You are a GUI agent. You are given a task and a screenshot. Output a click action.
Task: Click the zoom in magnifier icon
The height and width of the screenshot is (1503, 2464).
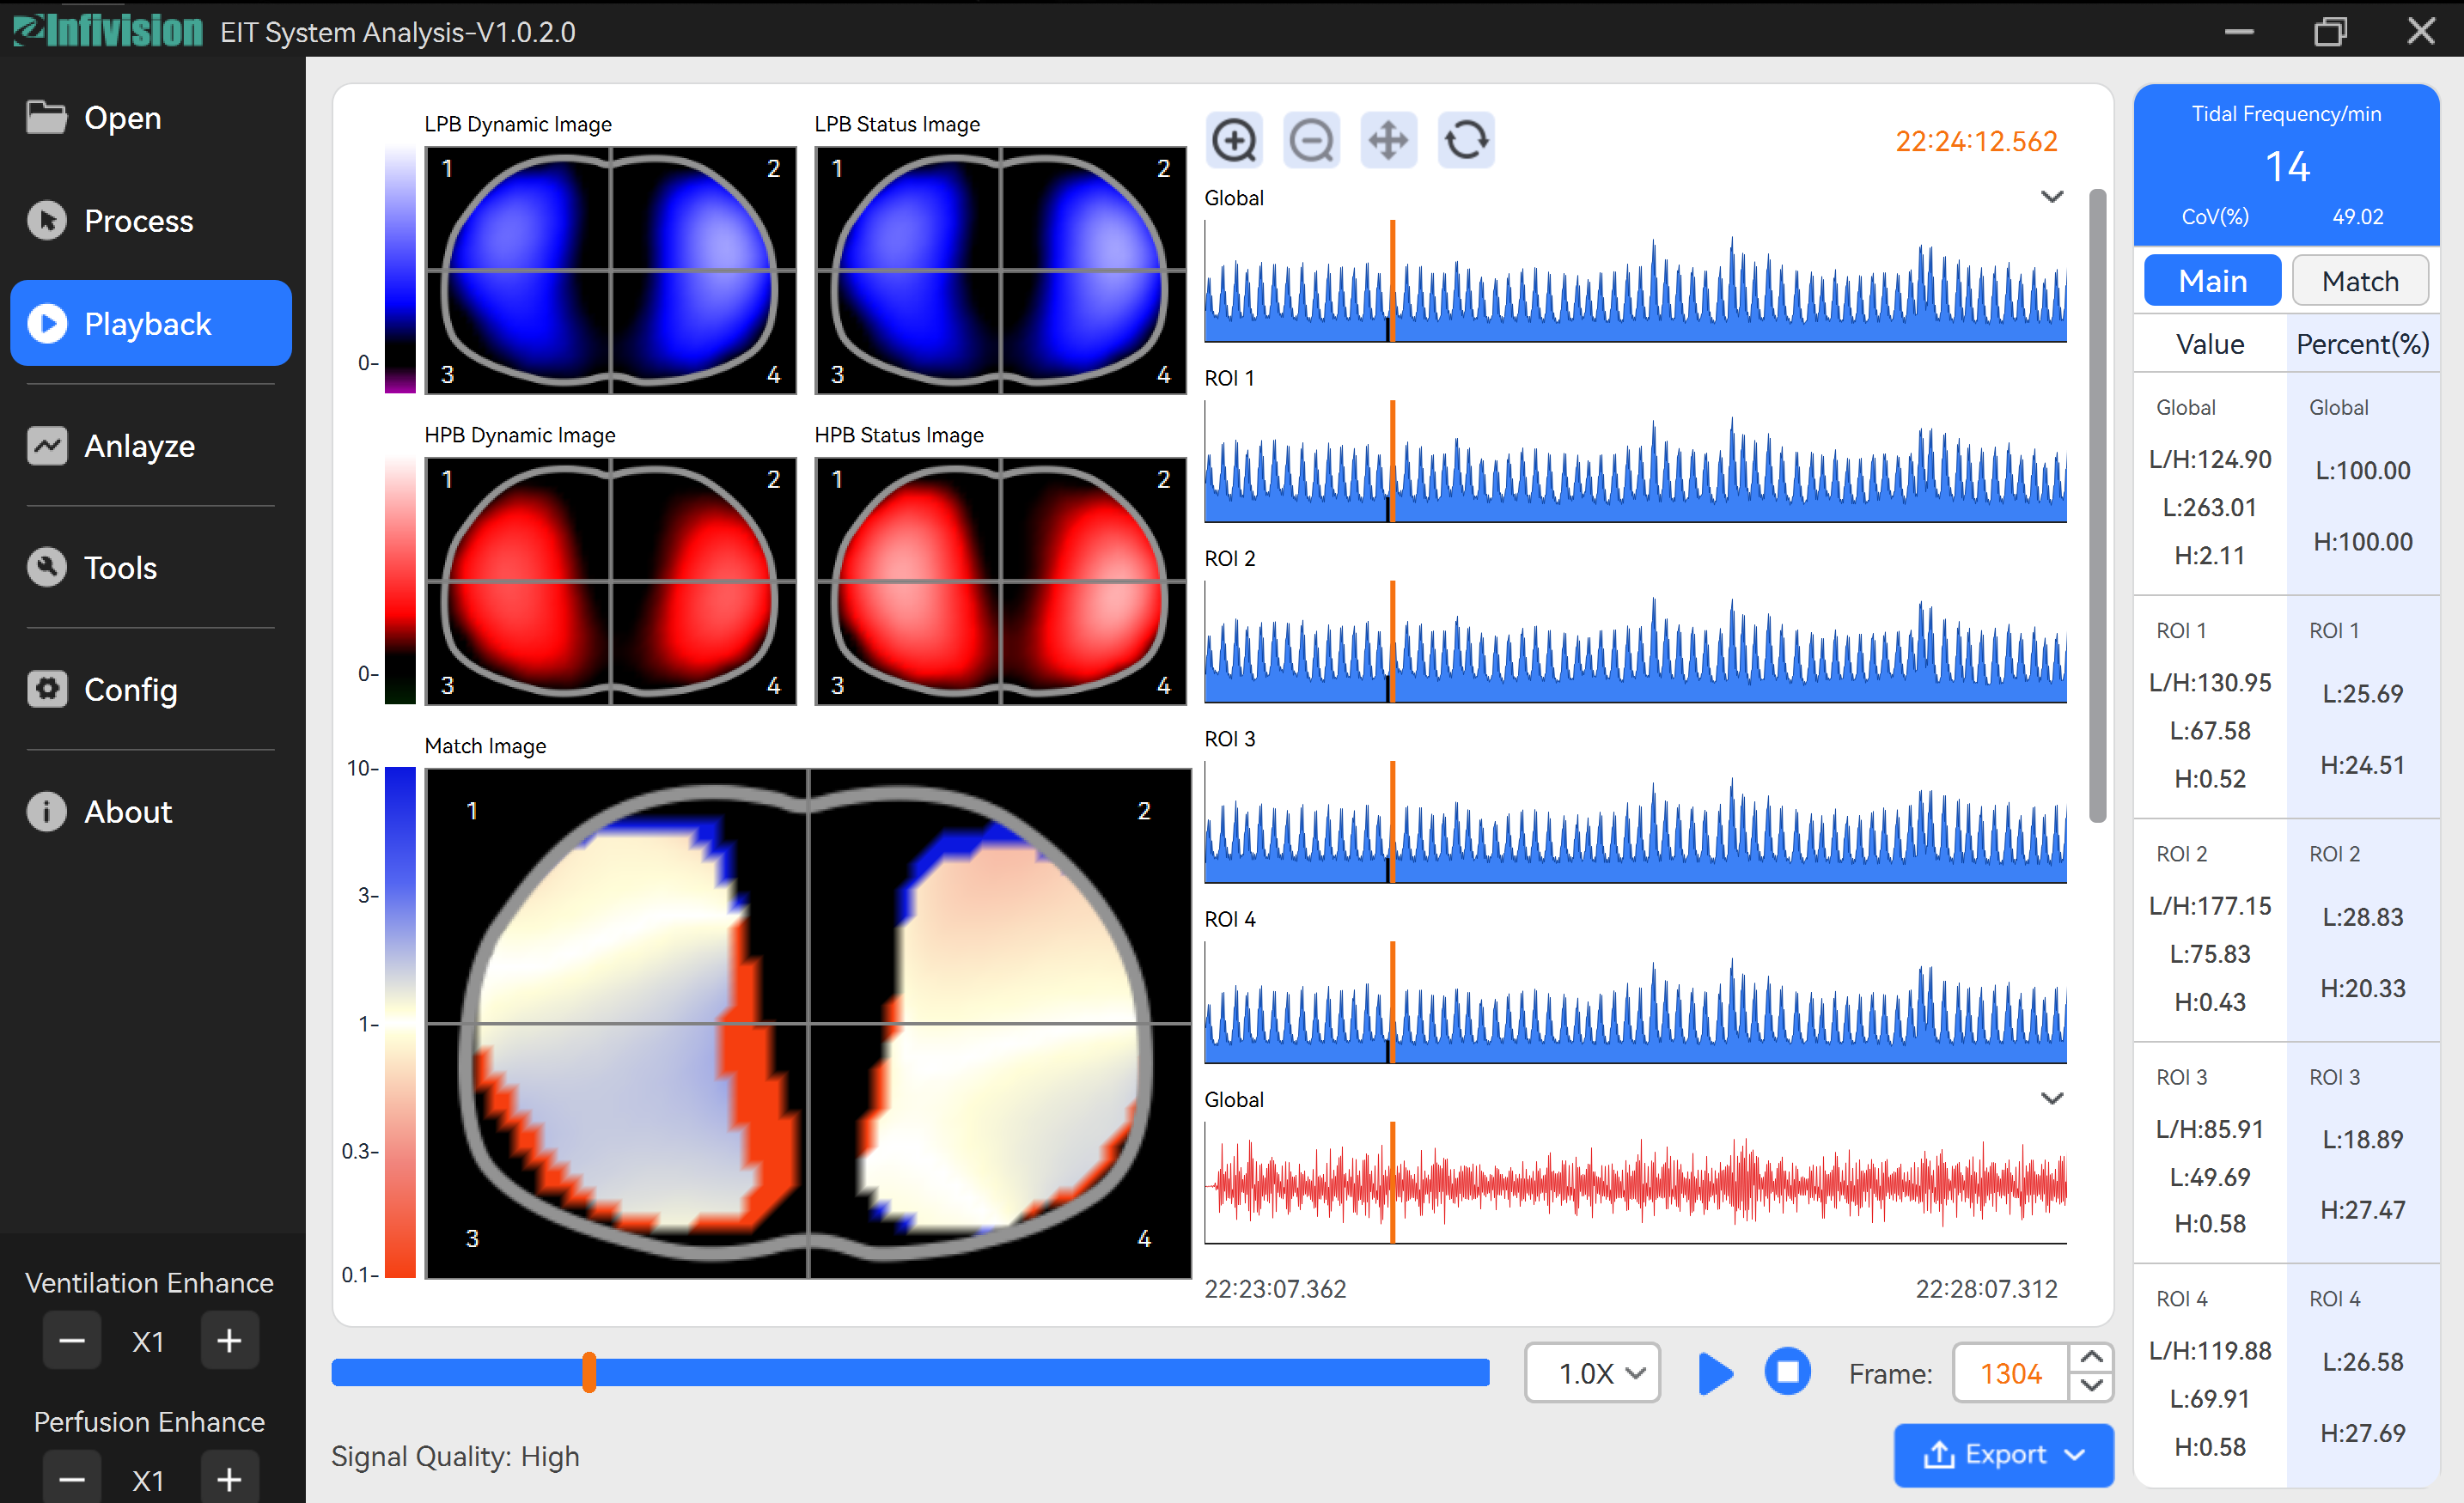coord(1235,141)
